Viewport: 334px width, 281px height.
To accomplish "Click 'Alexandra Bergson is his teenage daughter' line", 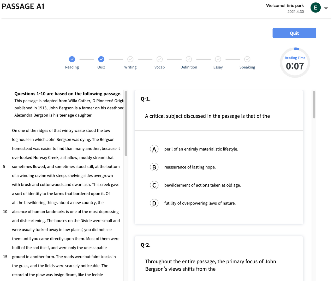I will point(53,115).
